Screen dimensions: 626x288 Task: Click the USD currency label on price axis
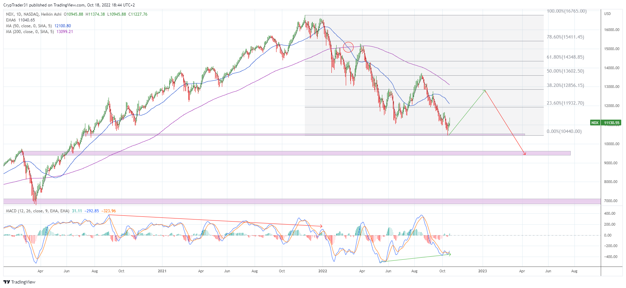pyautogui.click(x=608, y=14)
